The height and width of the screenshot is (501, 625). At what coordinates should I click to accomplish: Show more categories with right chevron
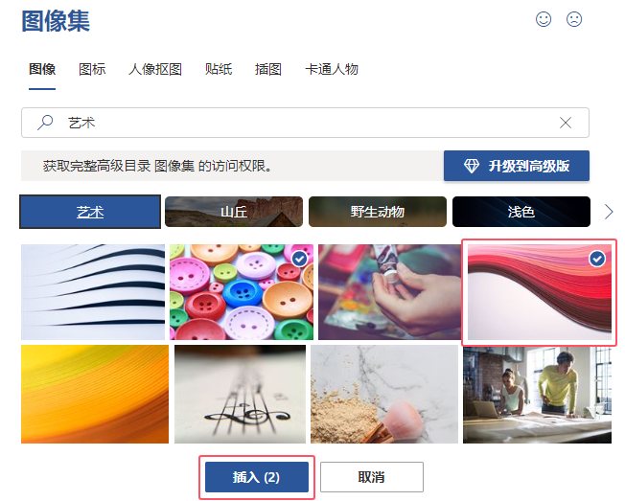pyautogui.click(x=609, y=212)
